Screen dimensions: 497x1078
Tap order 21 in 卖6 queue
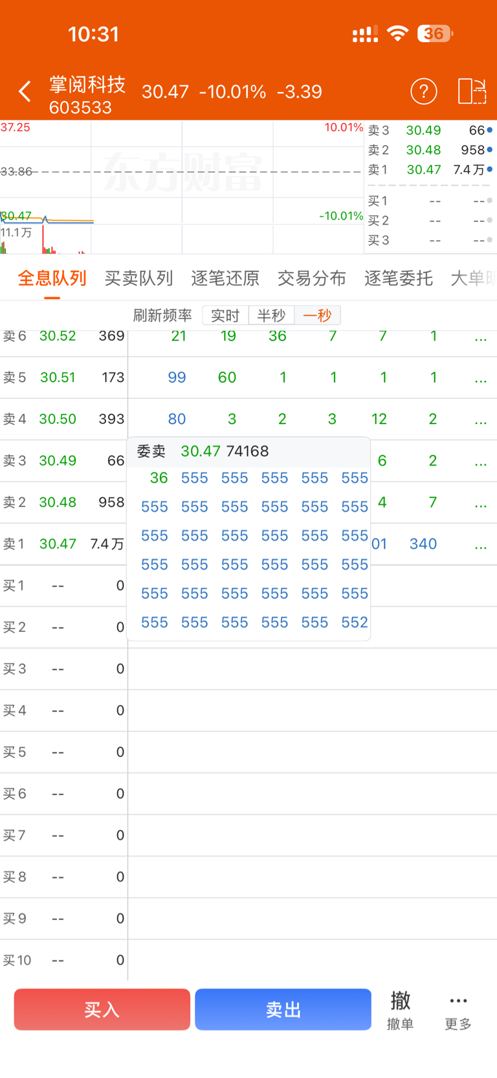pos(179,336)
